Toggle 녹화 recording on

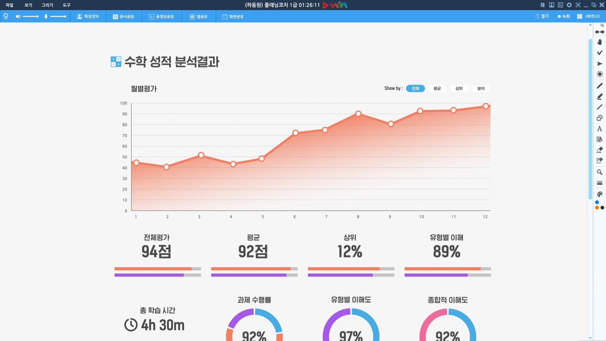coord(564,16)
